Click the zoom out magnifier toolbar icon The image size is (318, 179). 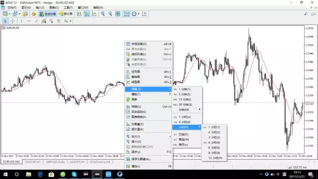110,14
